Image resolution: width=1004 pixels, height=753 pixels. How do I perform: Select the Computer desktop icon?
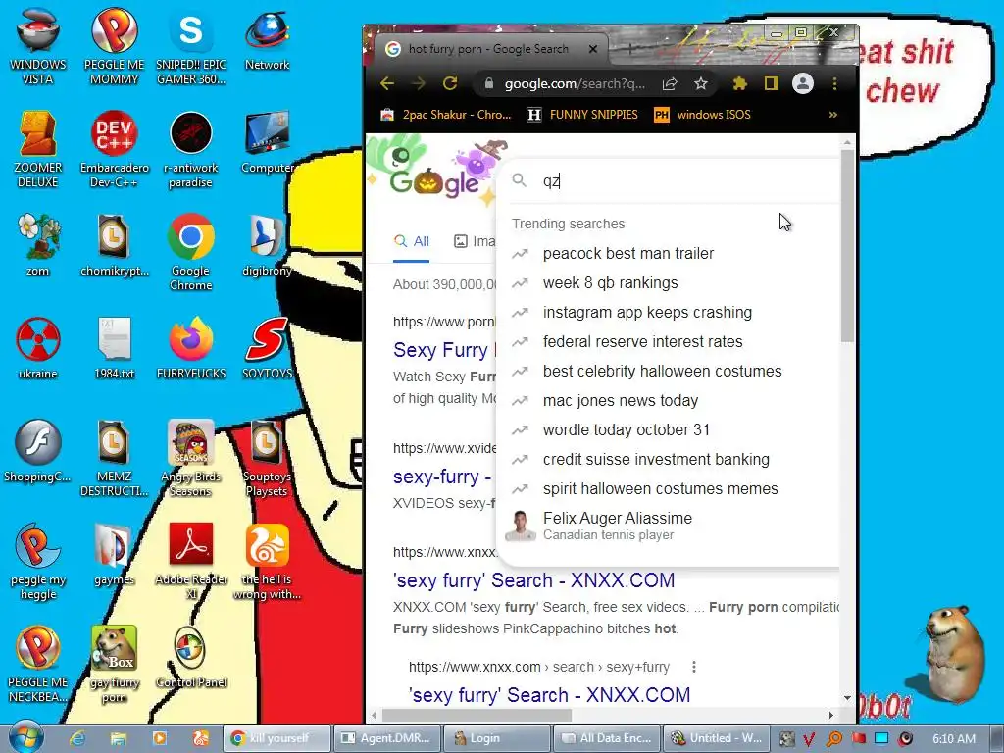[x=267, y=142]
